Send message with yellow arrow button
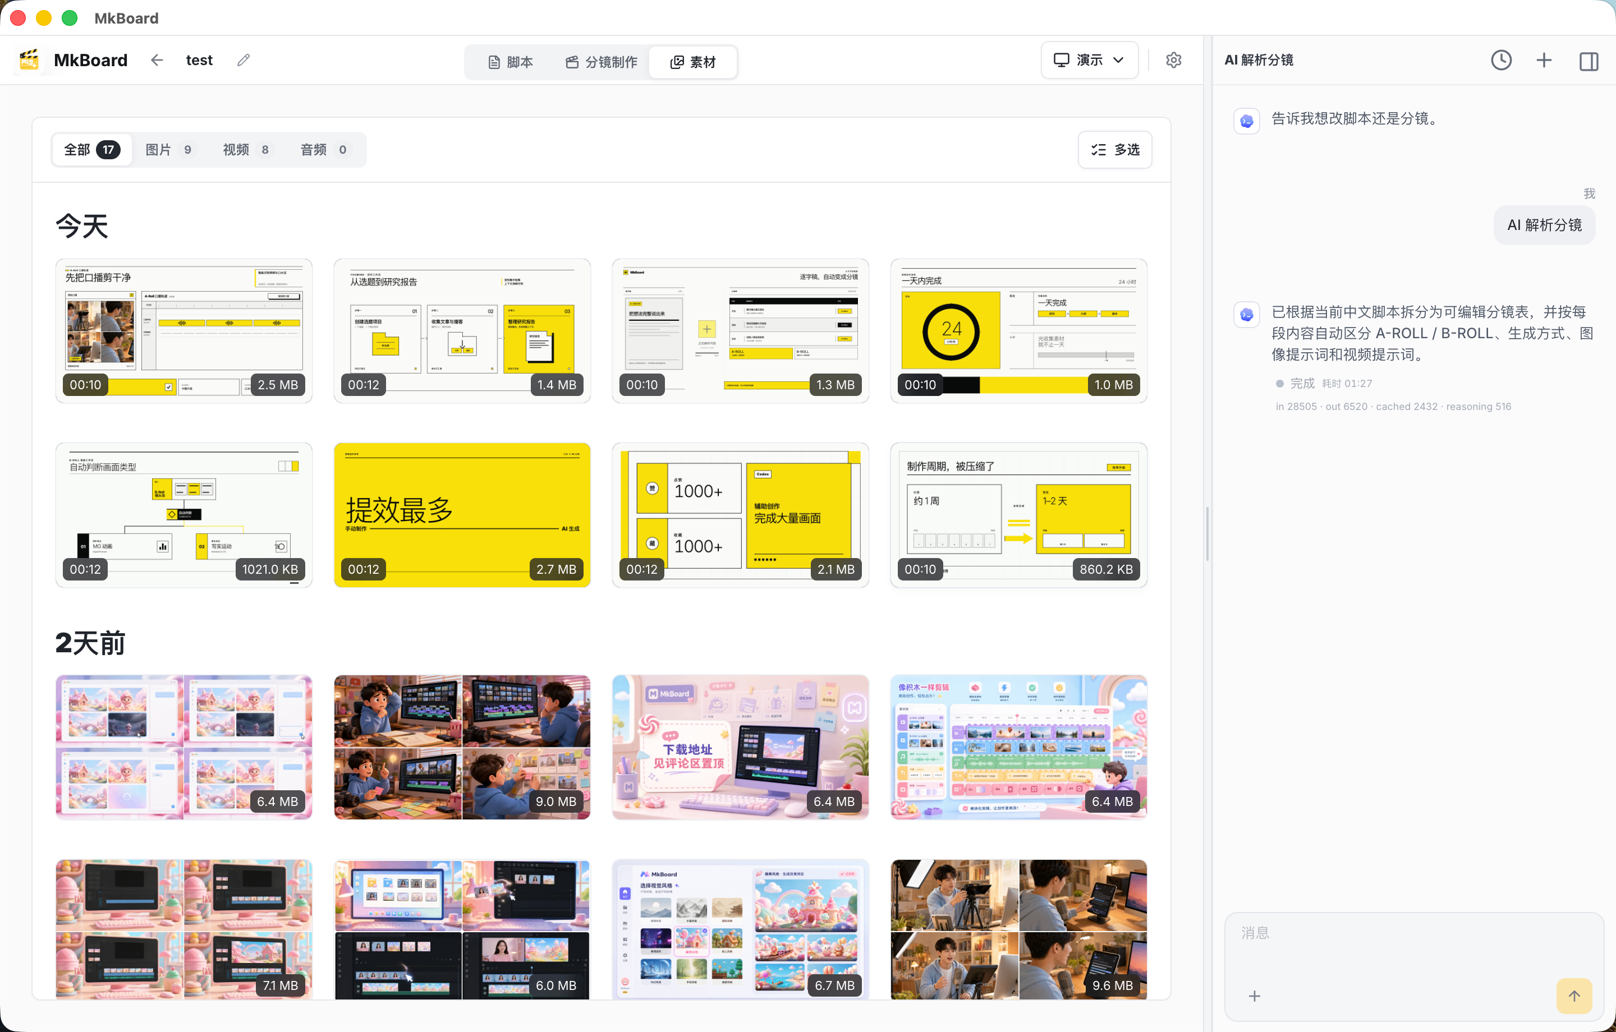 (1574, 997)
